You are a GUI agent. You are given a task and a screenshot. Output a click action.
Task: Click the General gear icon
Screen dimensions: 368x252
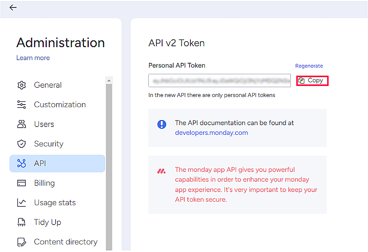click(x=21, y=85)
